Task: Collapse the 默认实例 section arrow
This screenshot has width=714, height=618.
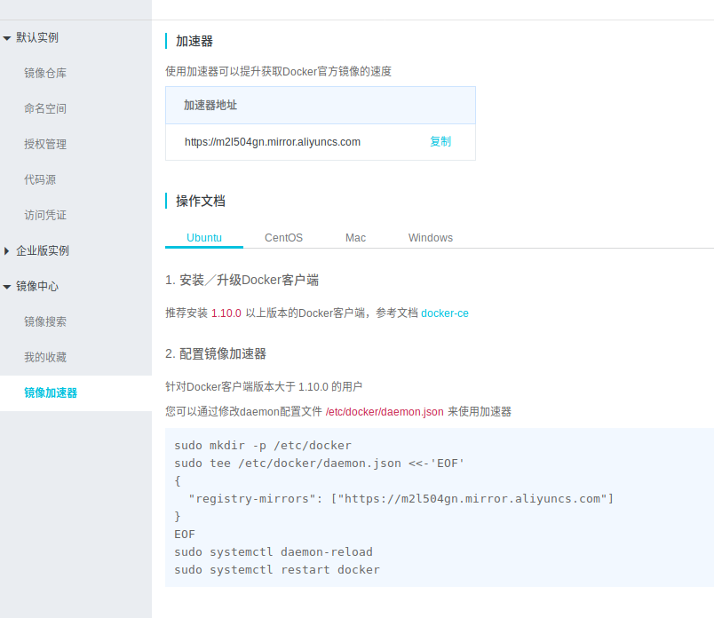Action: click(7, 38)
